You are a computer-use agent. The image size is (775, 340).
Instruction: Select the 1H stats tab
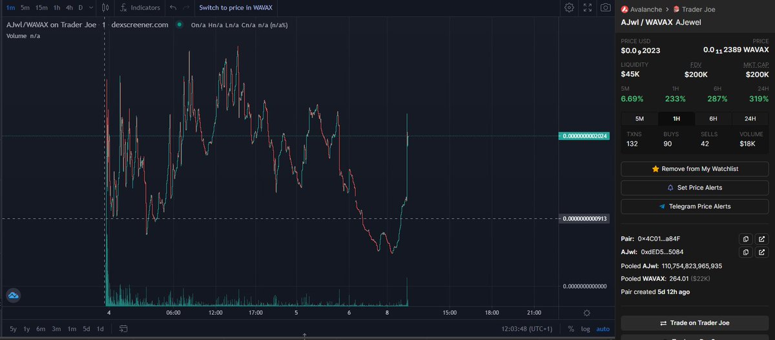coord(676,119)
